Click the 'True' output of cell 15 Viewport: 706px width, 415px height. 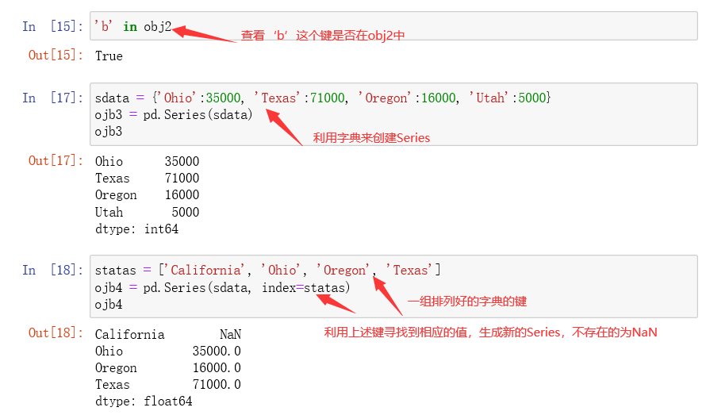(109, 56)
